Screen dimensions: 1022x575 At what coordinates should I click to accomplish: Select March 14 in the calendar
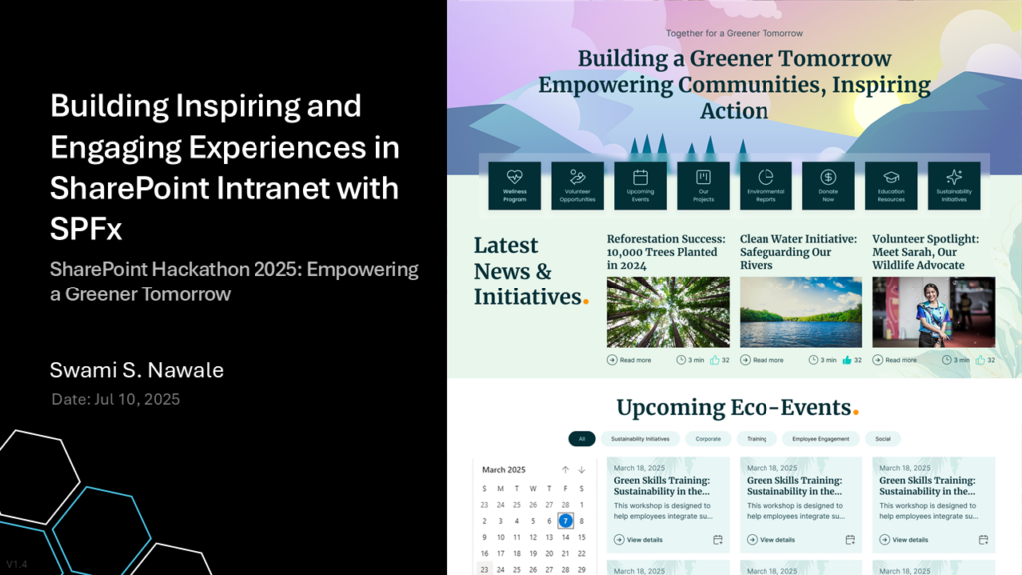(565, 537)
